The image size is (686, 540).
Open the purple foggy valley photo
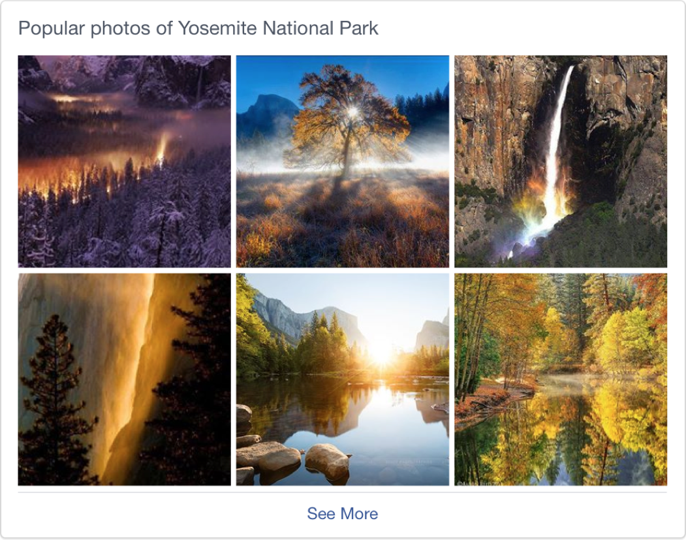pyautogui.click(x=124, y=161)
